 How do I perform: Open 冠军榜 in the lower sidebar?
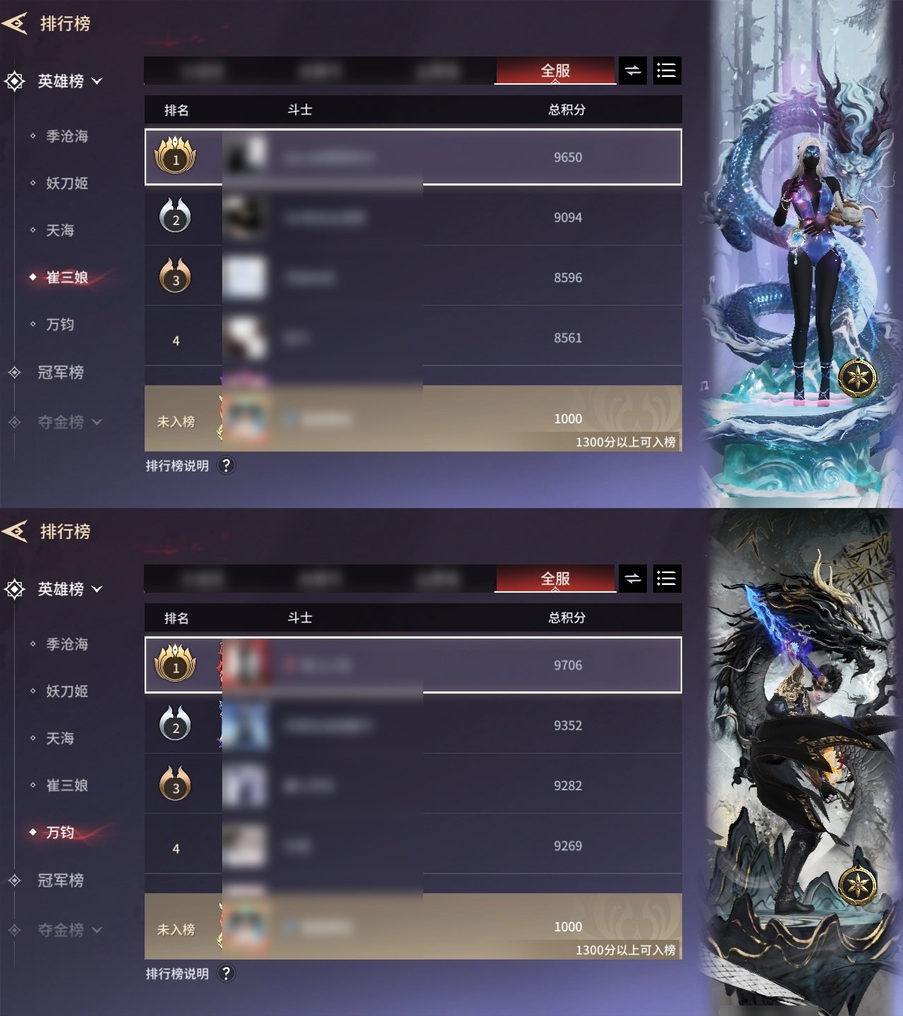pyautogui.click(x=61, y=880)
